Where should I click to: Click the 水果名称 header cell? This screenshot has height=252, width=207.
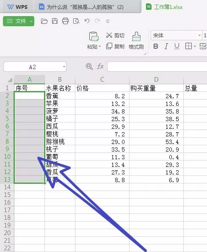[60, 88]
